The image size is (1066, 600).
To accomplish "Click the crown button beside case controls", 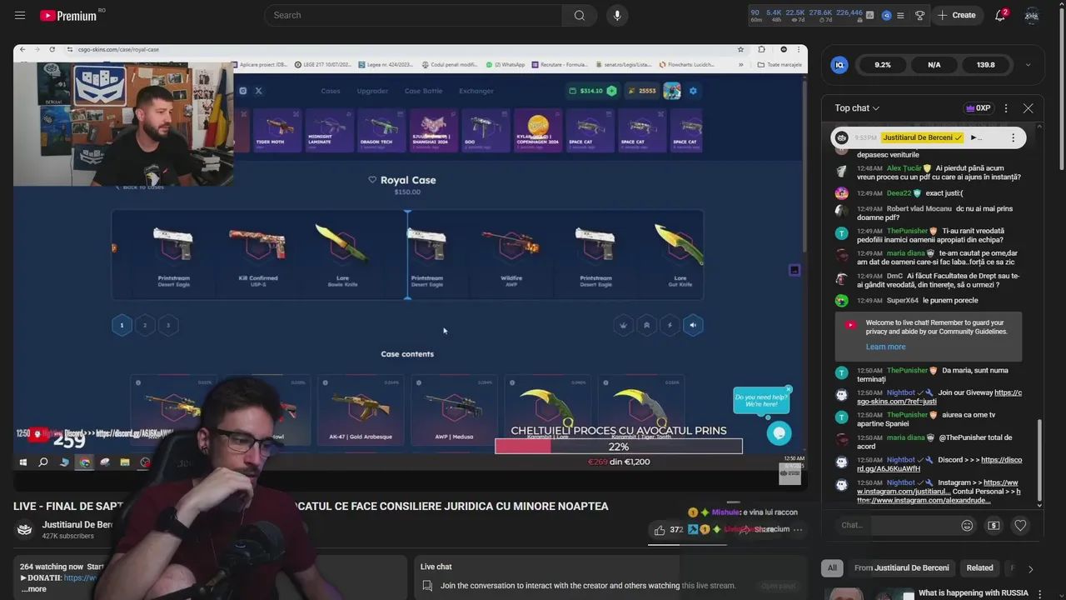I will pyautogui.click(x=623, y=325).
